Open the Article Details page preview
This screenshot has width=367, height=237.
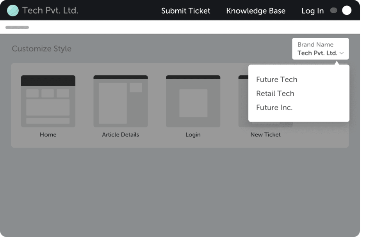121,101
